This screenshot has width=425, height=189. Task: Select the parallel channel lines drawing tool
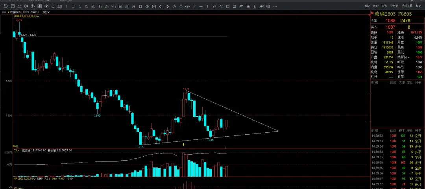point(214,6)
